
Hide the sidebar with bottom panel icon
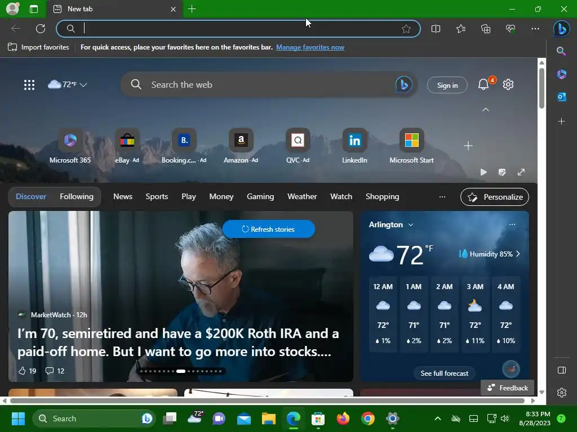pos(562,370)
